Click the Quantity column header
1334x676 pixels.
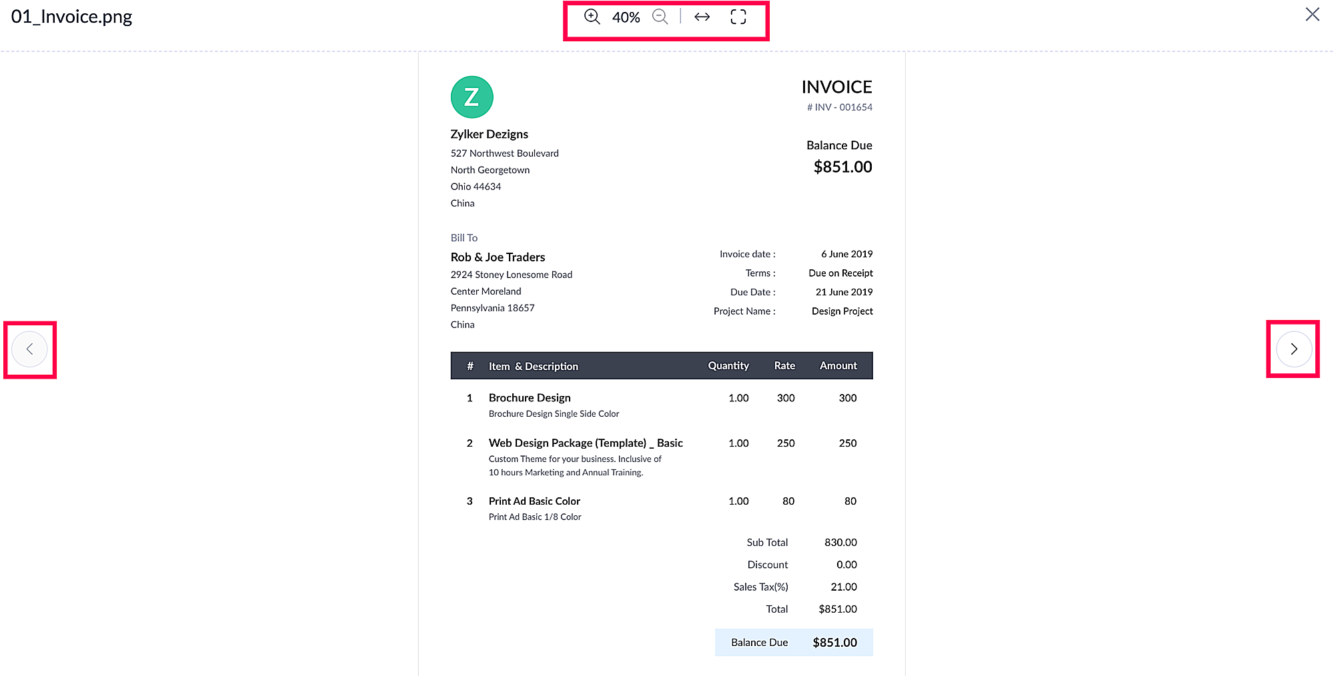click(x=728, y=366)
